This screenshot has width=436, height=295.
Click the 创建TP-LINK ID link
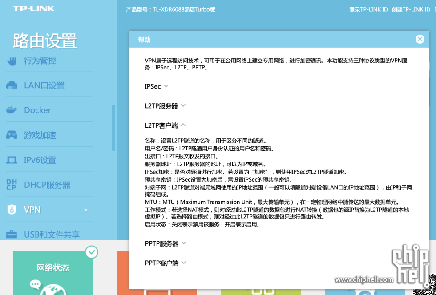coord(411,9)
